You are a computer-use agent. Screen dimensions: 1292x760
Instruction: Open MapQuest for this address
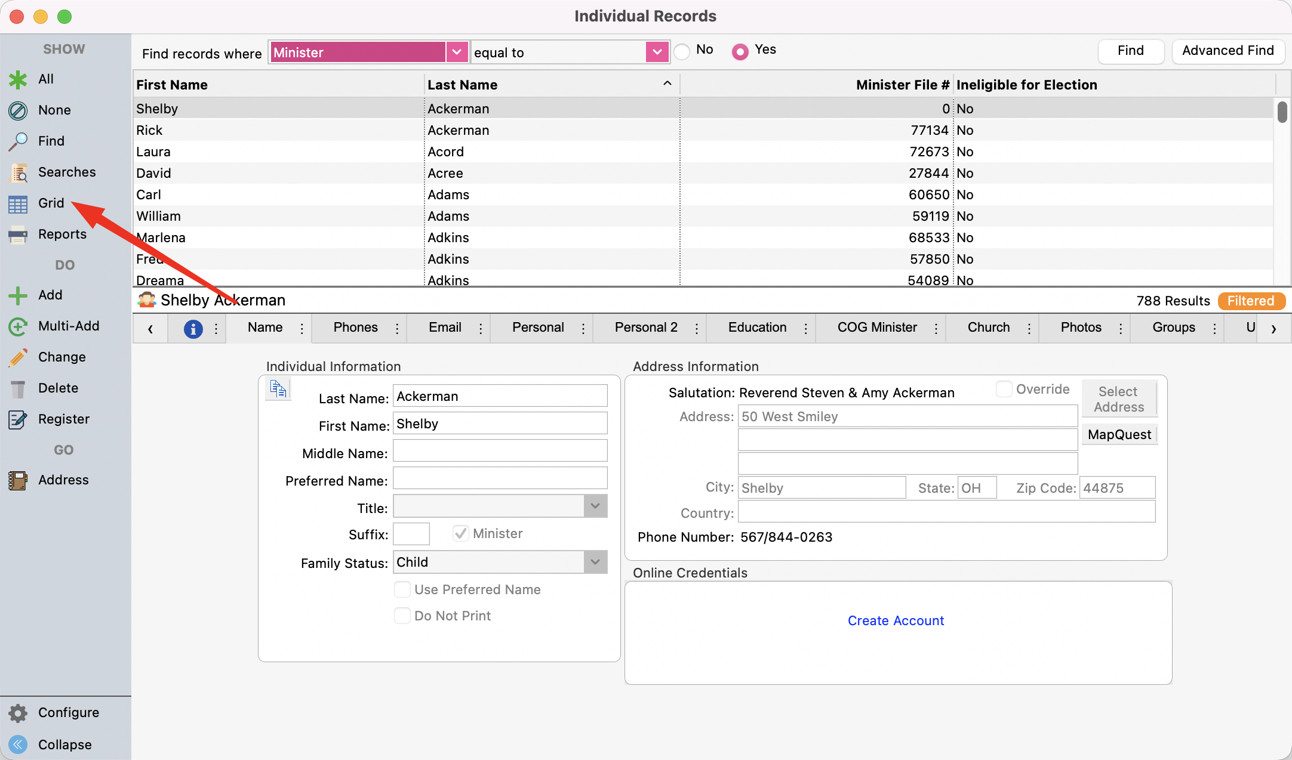point(1119,435)
